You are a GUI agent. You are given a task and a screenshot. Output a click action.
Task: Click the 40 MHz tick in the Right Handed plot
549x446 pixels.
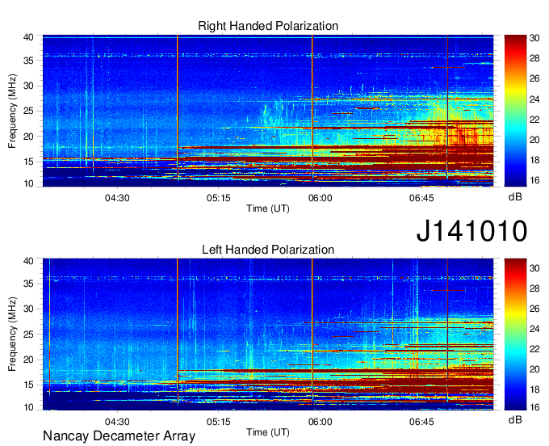tap(28, 37)
